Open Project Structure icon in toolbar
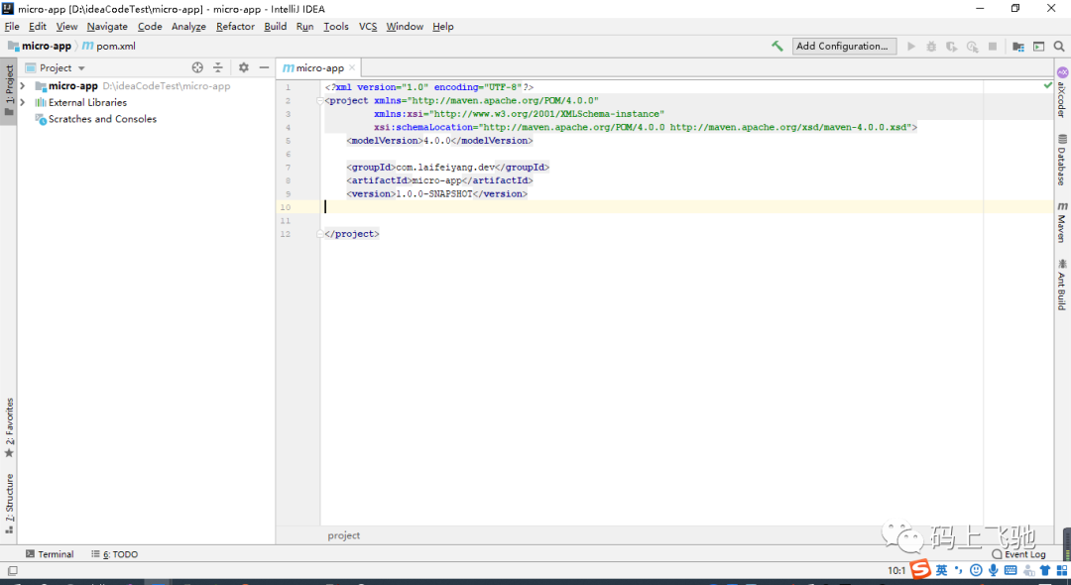 tap(1018, 47)
